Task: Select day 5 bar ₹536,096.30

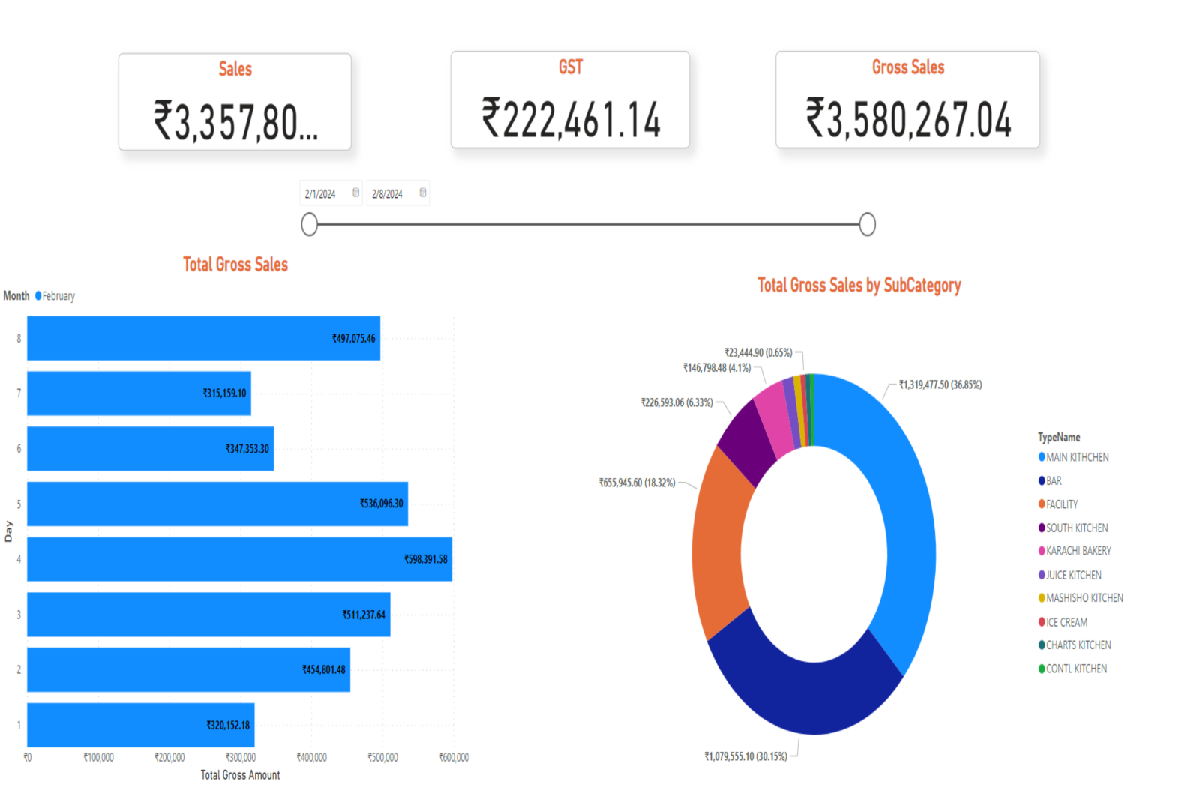Action: [217, 504]
